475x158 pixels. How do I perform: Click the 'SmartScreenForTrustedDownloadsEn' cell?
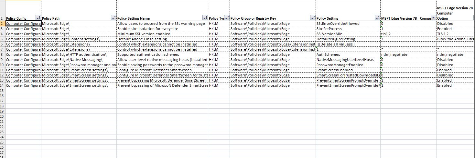348,75
